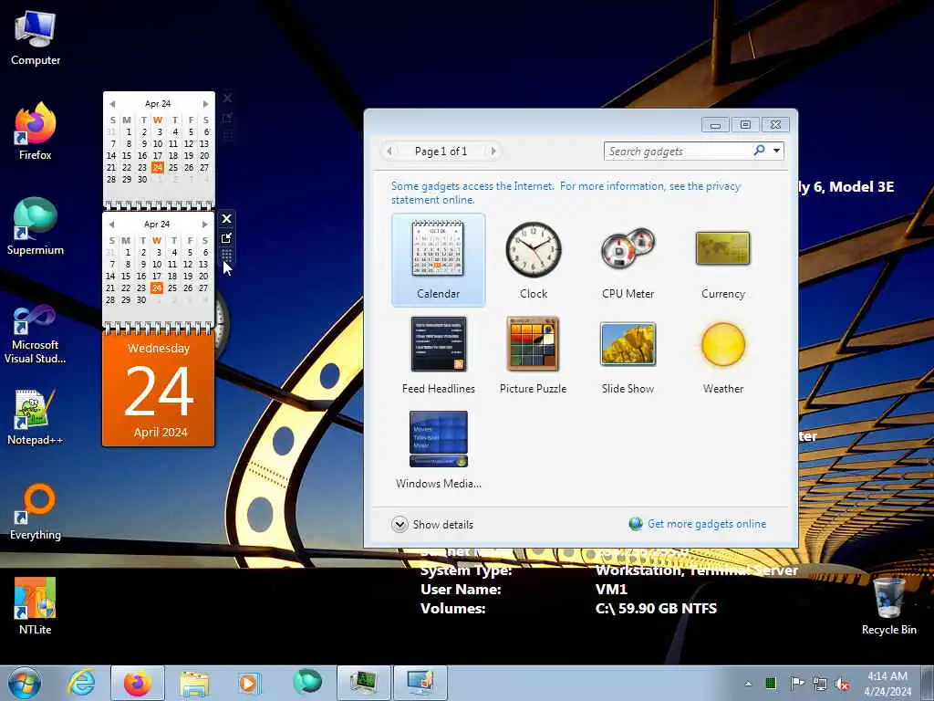The height and width of the screenshot is (701, 934).
Task: Open the taskbar clock showing 4:14 AM
Action: pyautogui.click(x=887, y=684)
